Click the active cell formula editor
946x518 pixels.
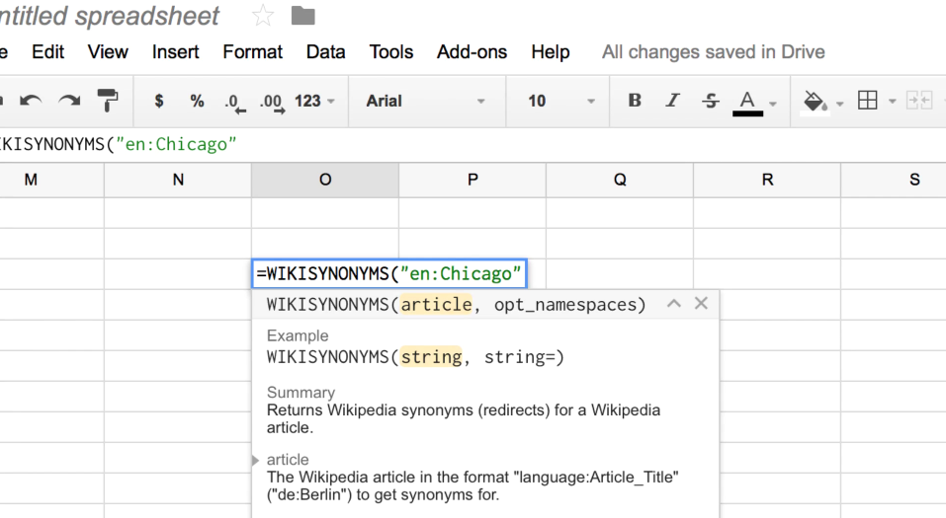389,274
